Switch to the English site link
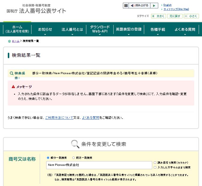This screenshot has height=186, width=202. (x=167, y=5)
